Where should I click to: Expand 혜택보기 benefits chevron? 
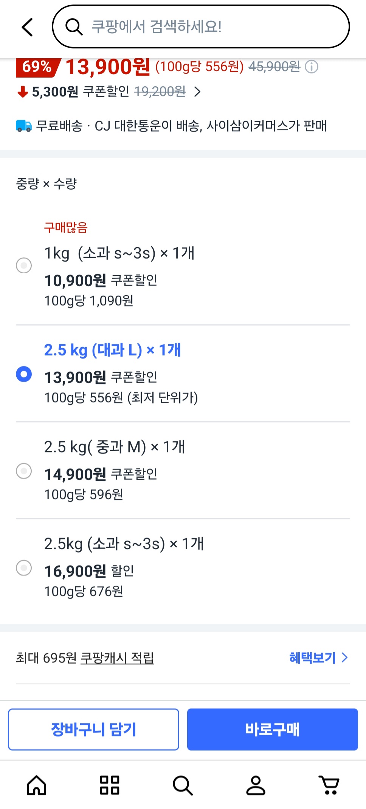pos(344,658)
